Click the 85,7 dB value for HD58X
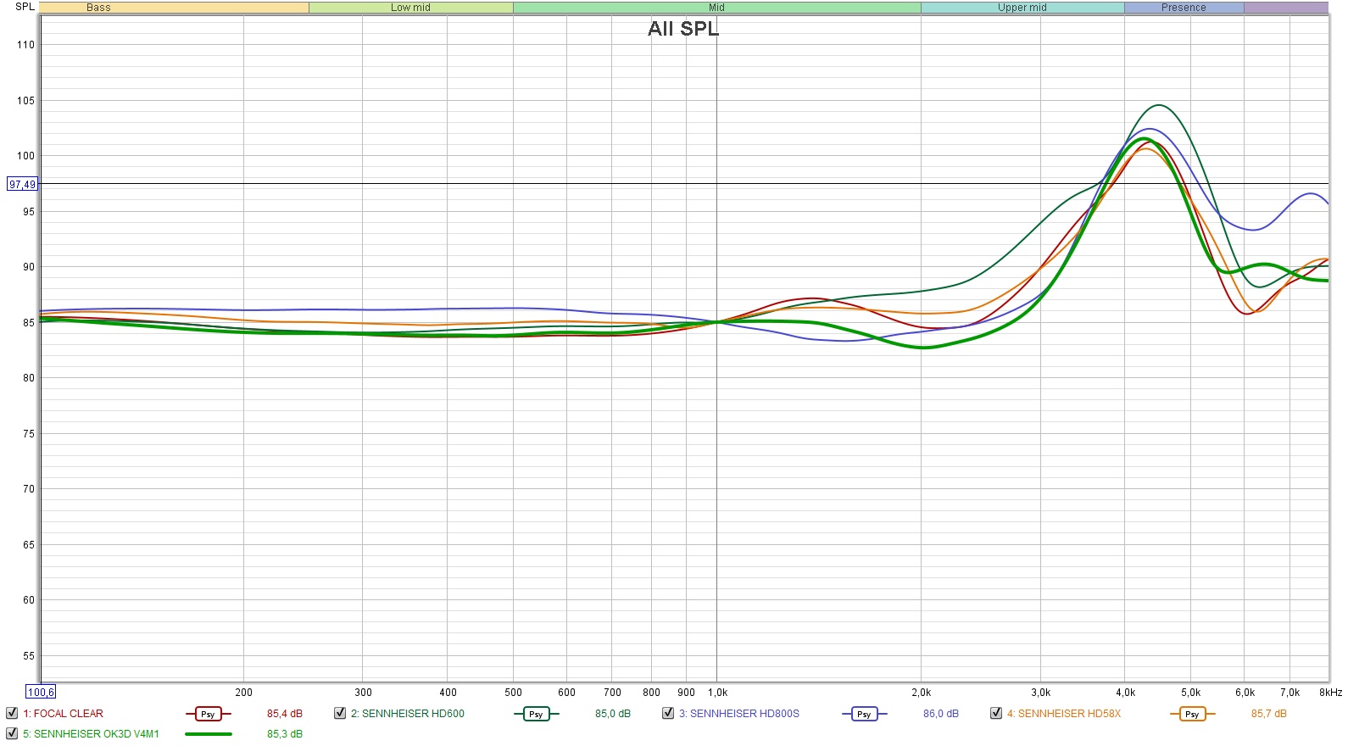1348x746 pixels. (x=1269, y=714)
